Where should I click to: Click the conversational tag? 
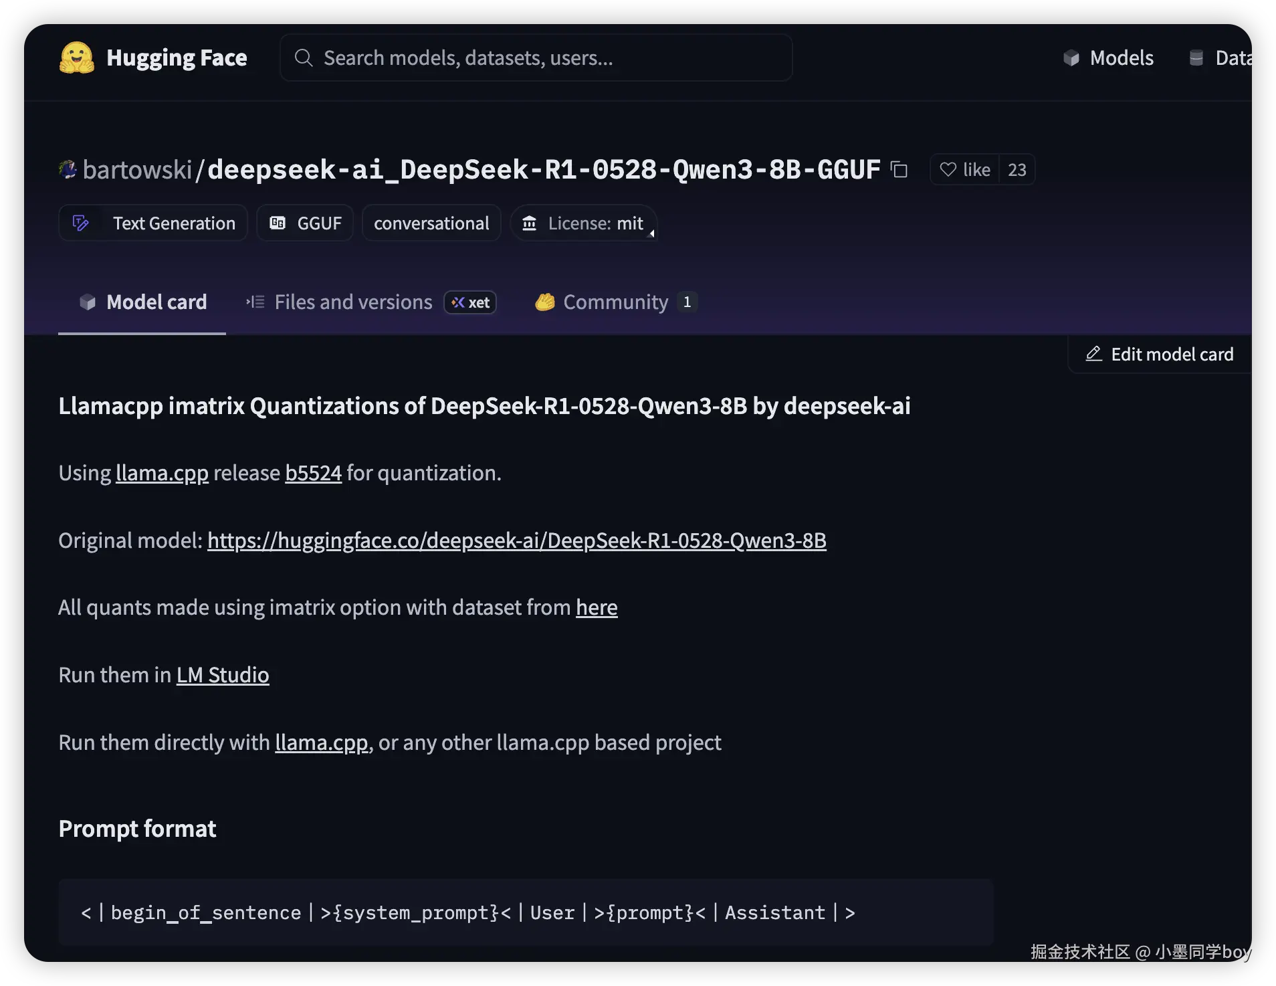[431, 223]
